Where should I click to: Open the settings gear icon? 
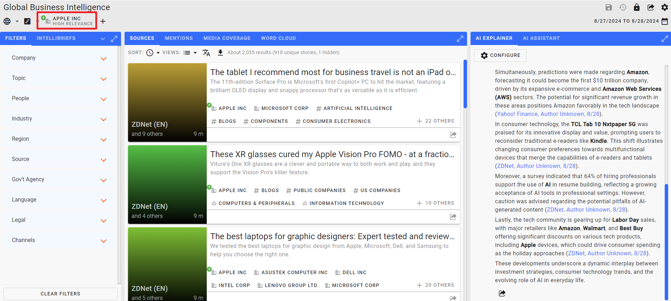pos(665,7)
